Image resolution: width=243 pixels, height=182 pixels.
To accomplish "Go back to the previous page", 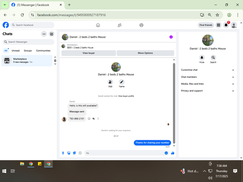I will (x=5, y=15).
